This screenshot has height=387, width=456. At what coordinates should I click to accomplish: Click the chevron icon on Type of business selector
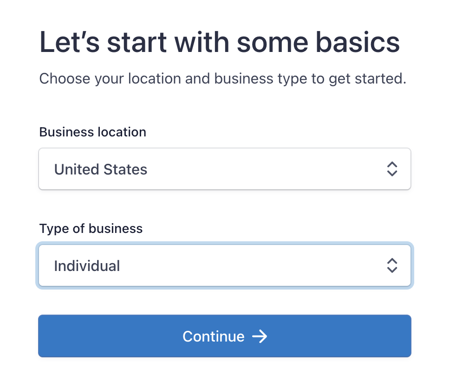pyautogui.click(x=392, y=265)
